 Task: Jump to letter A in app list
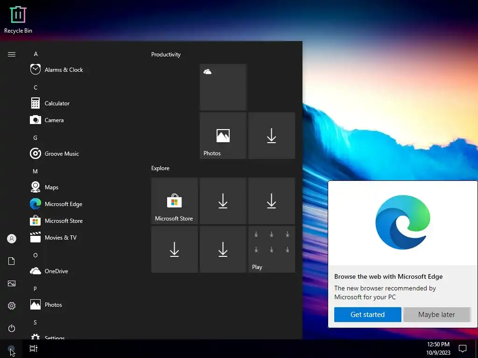click(35, 54)
